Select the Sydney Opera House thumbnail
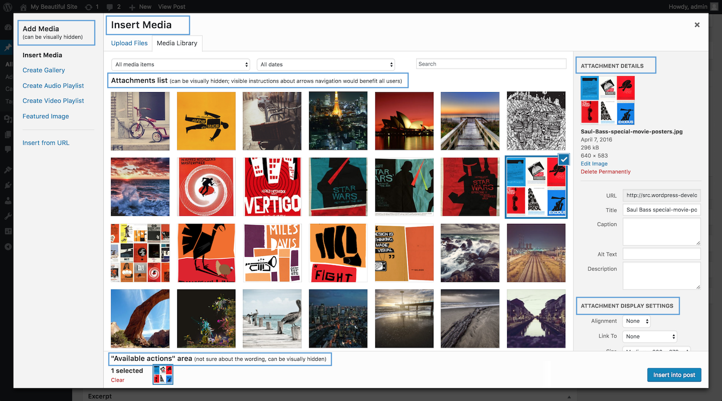This screenshot has height=401, width=722. [x=404, y=121]
